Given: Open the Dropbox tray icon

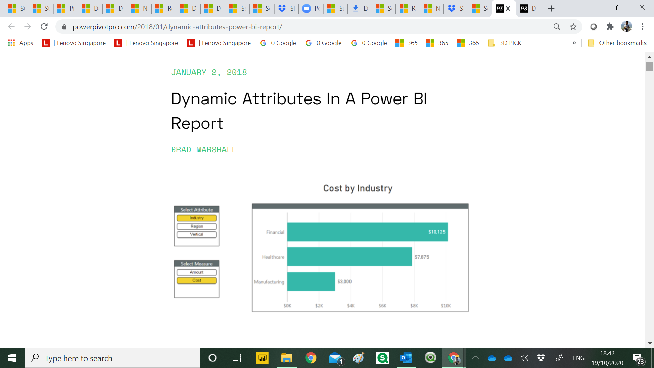Looking at the screenshot, I should (541, 358).
